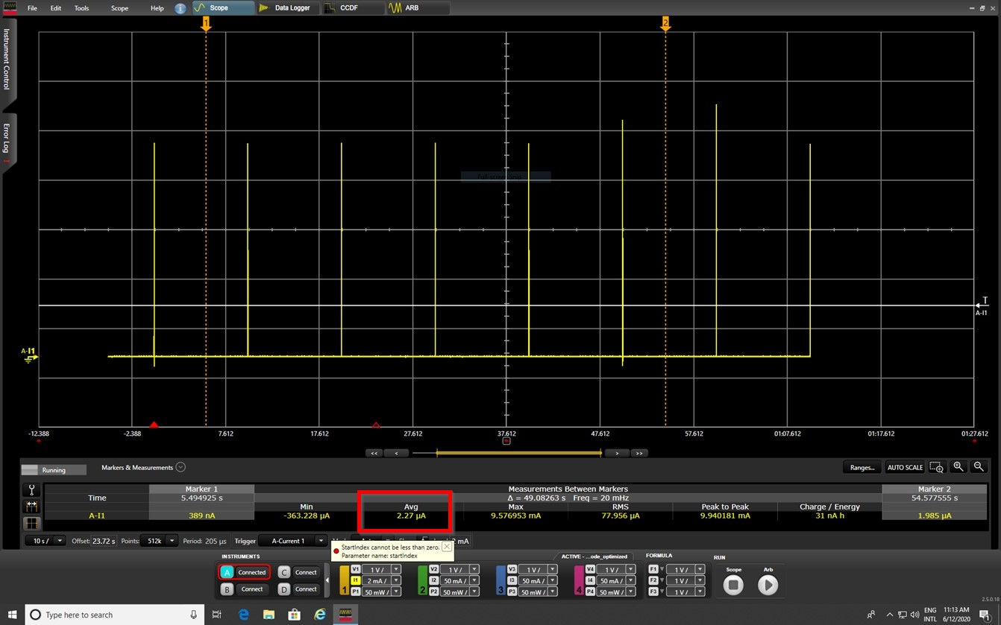The height and width of the screenshot is (625, 1001).
Task: Click the green channel 2 color block
Action: [422, 580]
